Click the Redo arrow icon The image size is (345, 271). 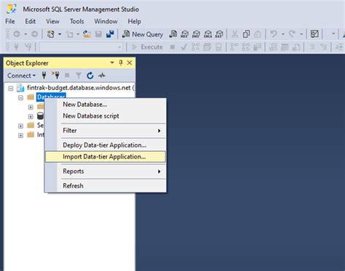pyautogui.click(x=292, y=34)
